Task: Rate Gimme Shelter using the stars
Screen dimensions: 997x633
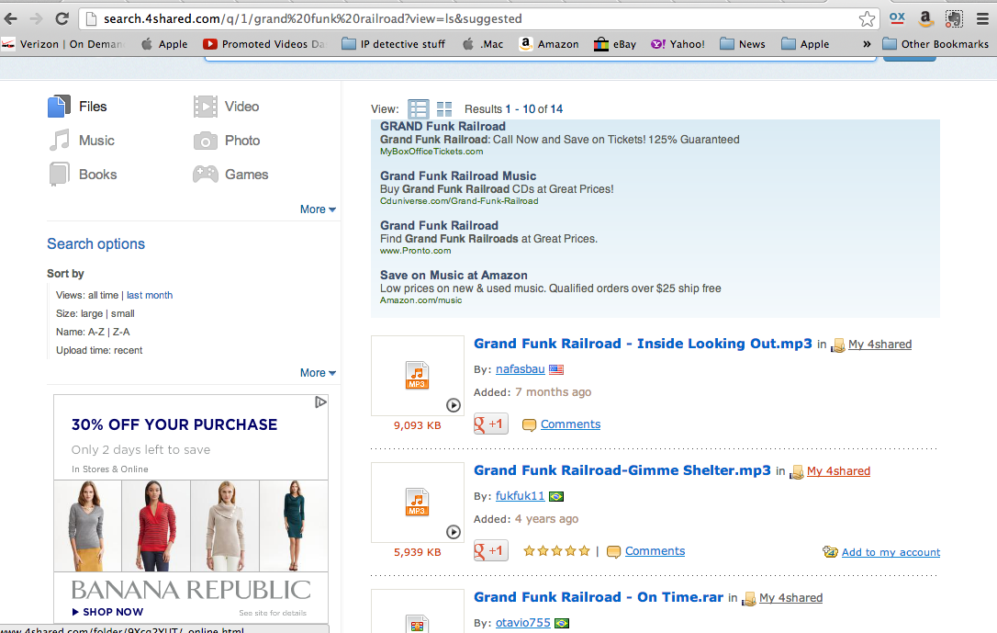Action: (x=556, y=550)
